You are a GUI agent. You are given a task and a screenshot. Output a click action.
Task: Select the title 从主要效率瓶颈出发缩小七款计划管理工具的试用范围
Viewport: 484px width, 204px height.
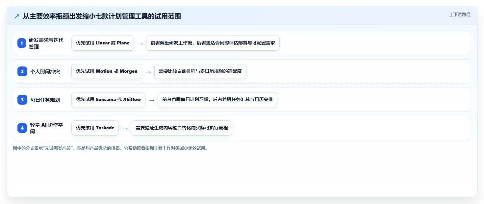coord(102,16)
